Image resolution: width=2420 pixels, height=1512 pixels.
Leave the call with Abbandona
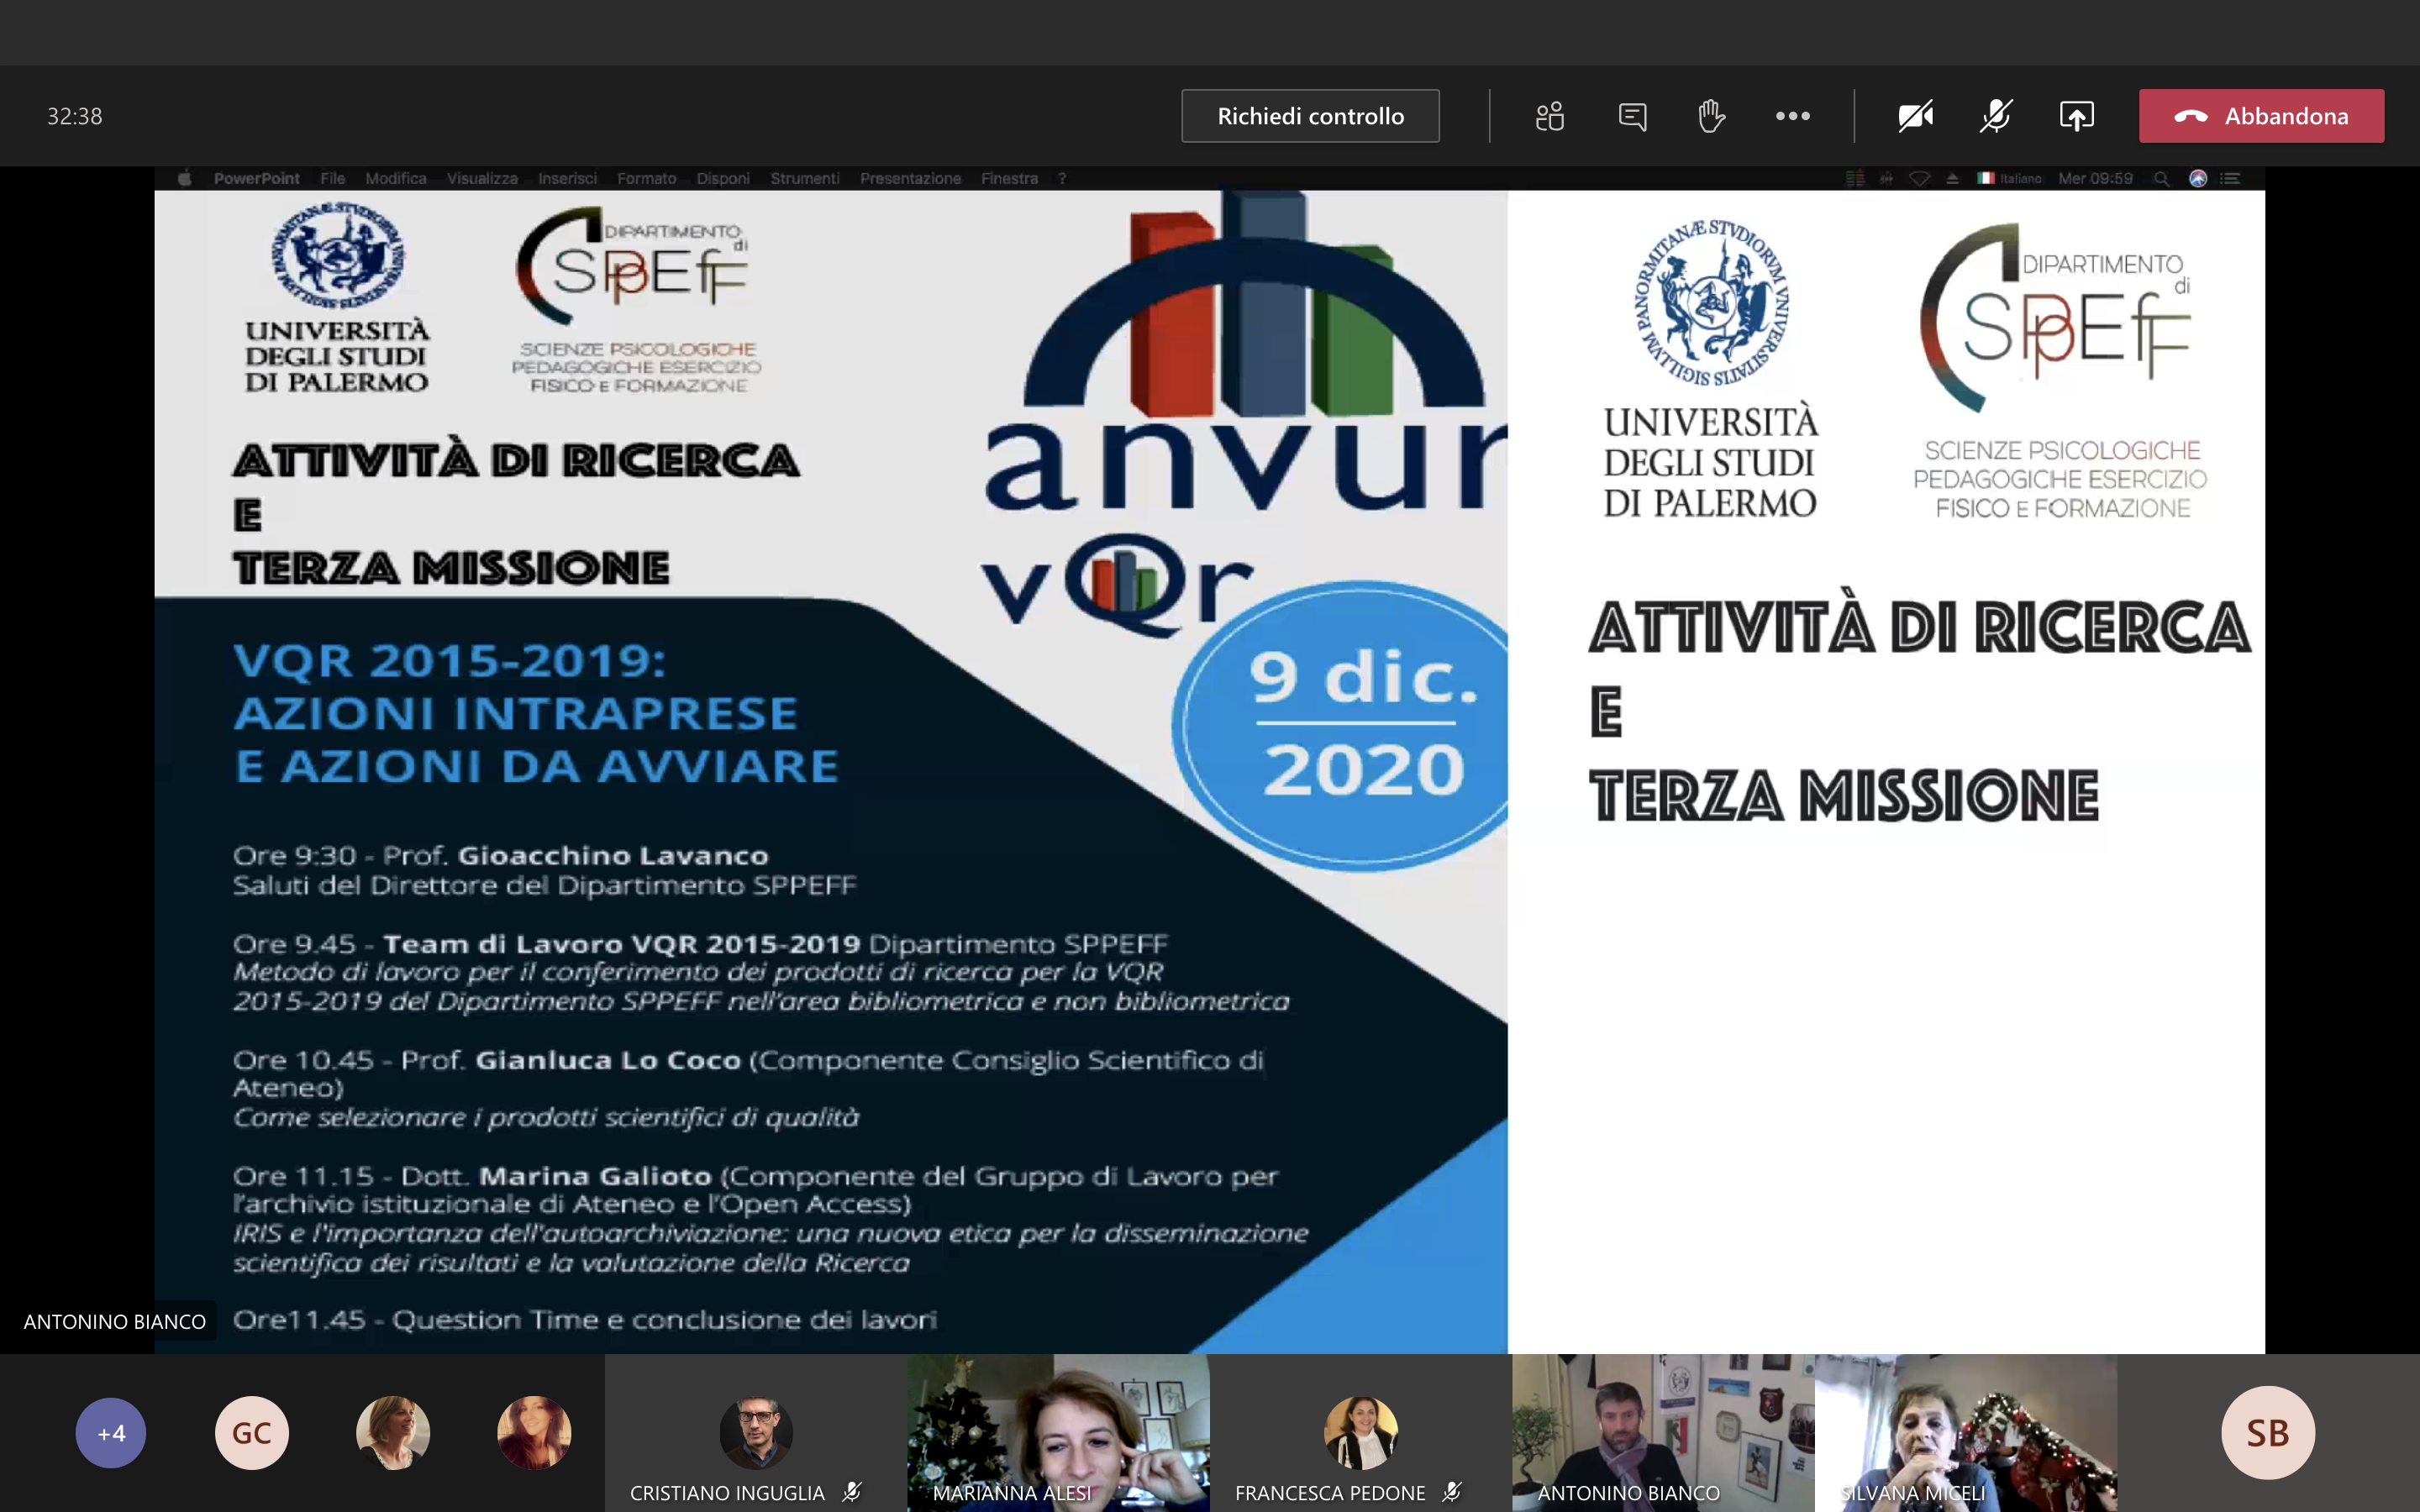pos(2261,116)
